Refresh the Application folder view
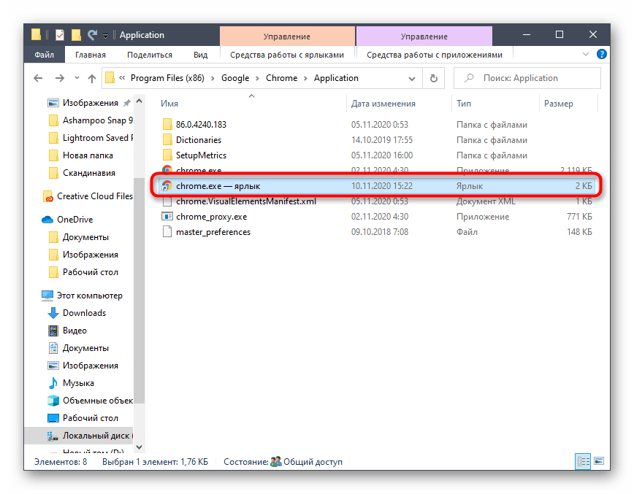 click(x=433, y=78)
